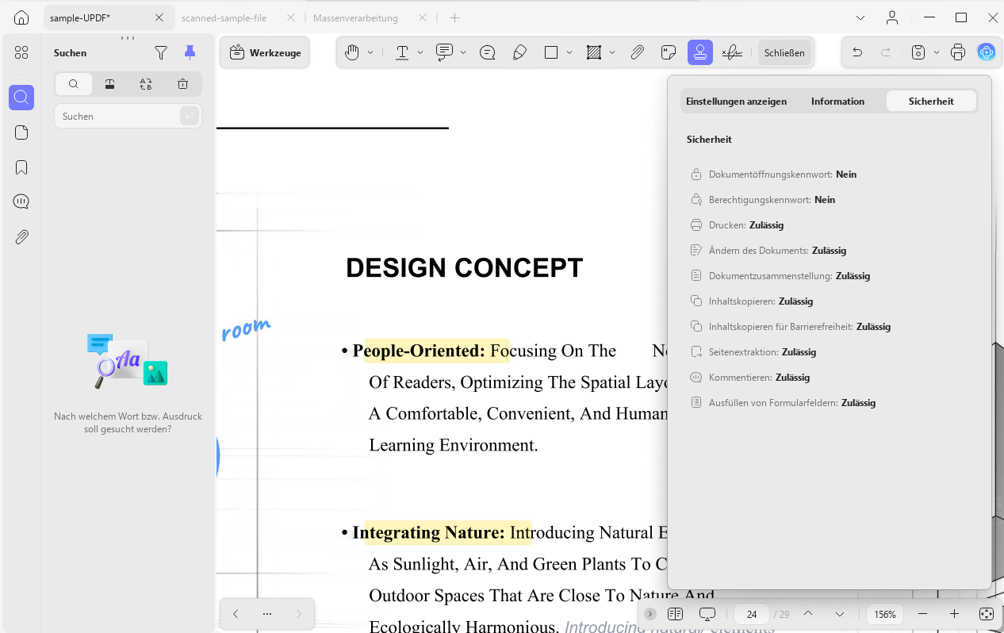Expand text markup dropdown arrow
The height and width of the screenshot is (633, 1004).
[420, 52]
